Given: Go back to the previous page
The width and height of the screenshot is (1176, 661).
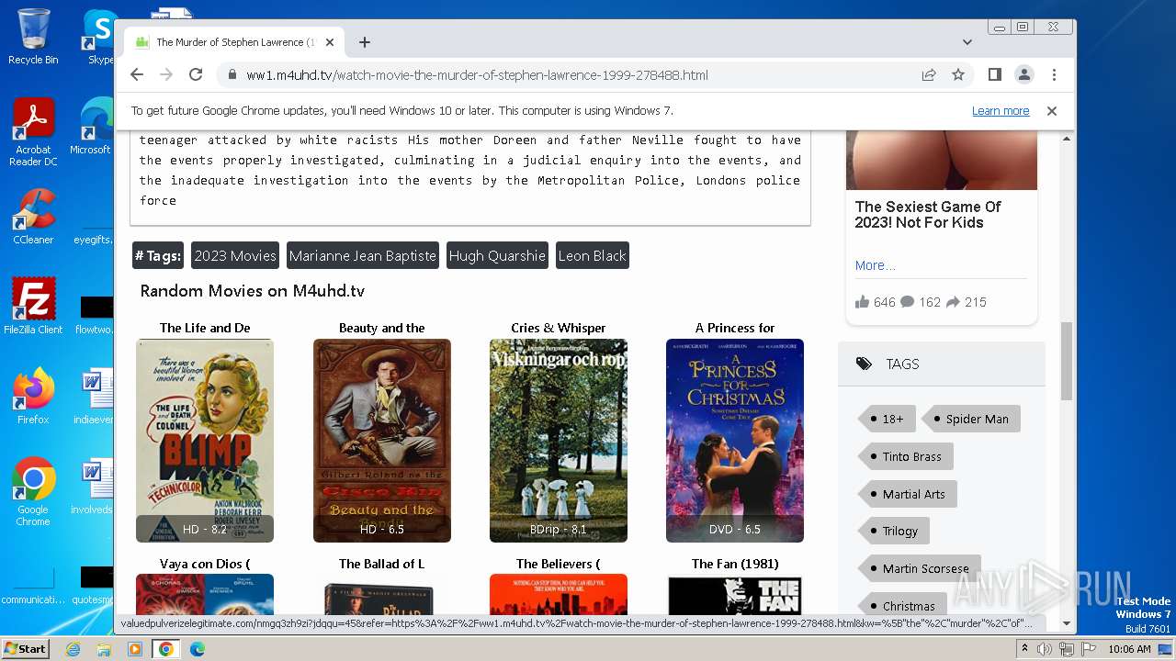Looking at the screenshot, I should 137,75.
